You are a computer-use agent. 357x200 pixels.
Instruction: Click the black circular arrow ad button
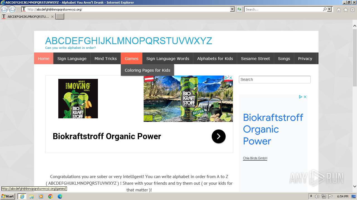click(219, 136)
